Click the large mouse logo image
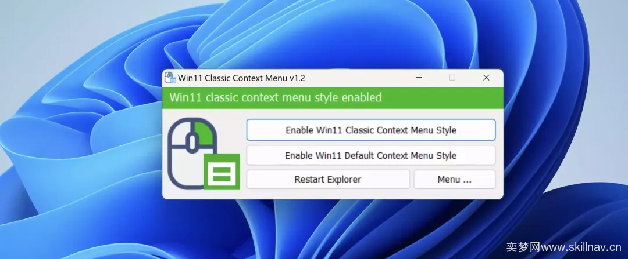 pyautogui.click(x=204, y=153)
